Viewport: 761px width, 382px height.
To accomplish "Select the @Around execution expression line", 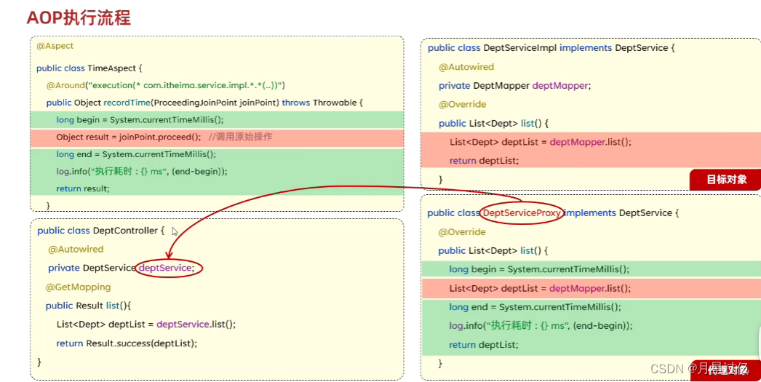I will coord(165,85).
